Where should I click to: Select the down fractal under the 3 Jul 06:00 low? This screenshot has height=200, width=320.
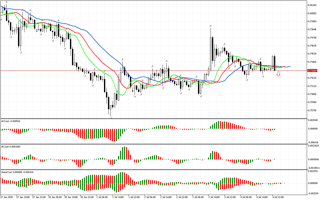pyautogui.click(x=200, y=96)
